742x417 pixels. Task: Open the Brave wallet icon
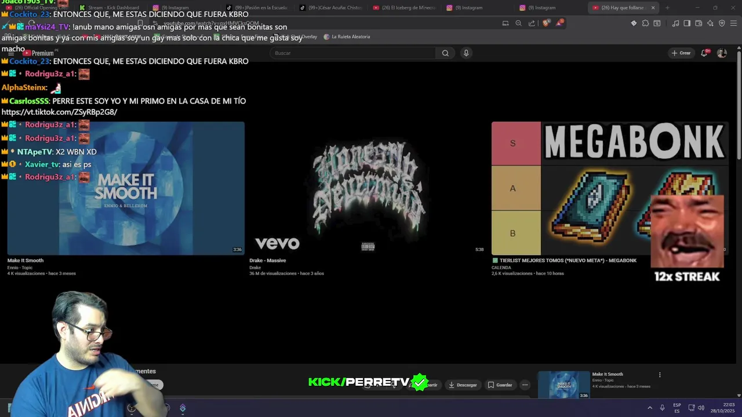click(x=699, y=23)
